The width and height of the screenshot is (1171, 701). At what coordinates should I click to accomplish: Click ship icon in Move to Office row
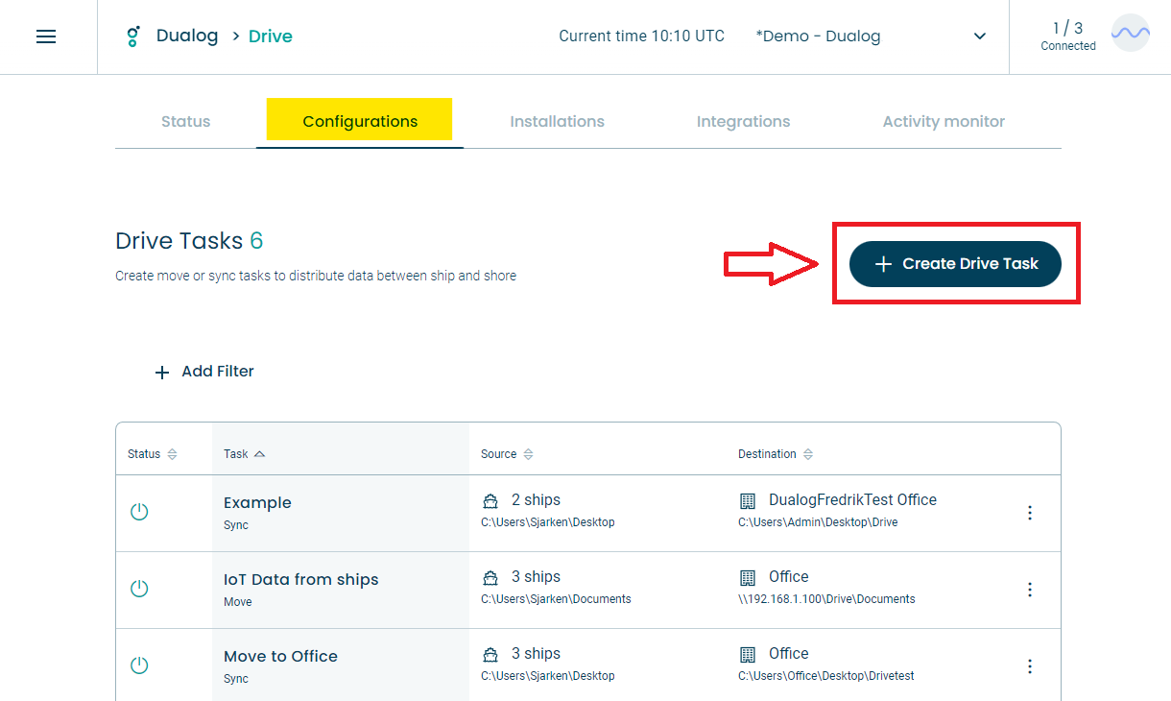coord(490,655)
